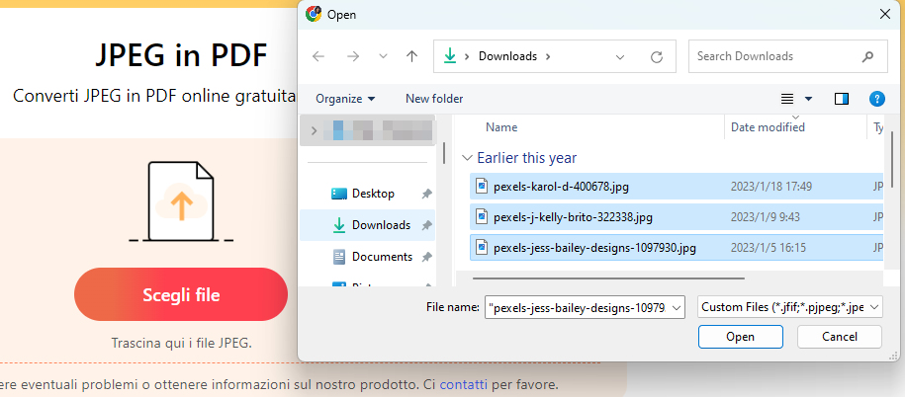Open the file type filter dropdown

click(788, 308)
